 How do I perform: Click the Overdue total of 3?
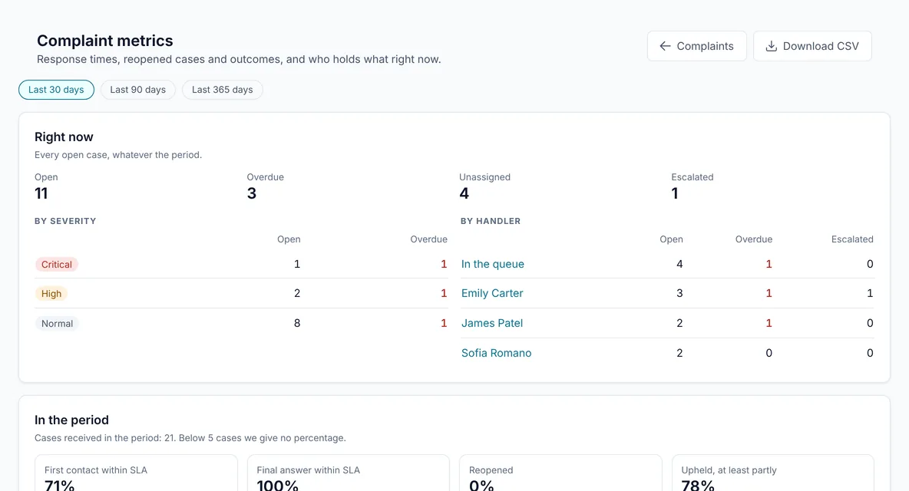point(252,193)
